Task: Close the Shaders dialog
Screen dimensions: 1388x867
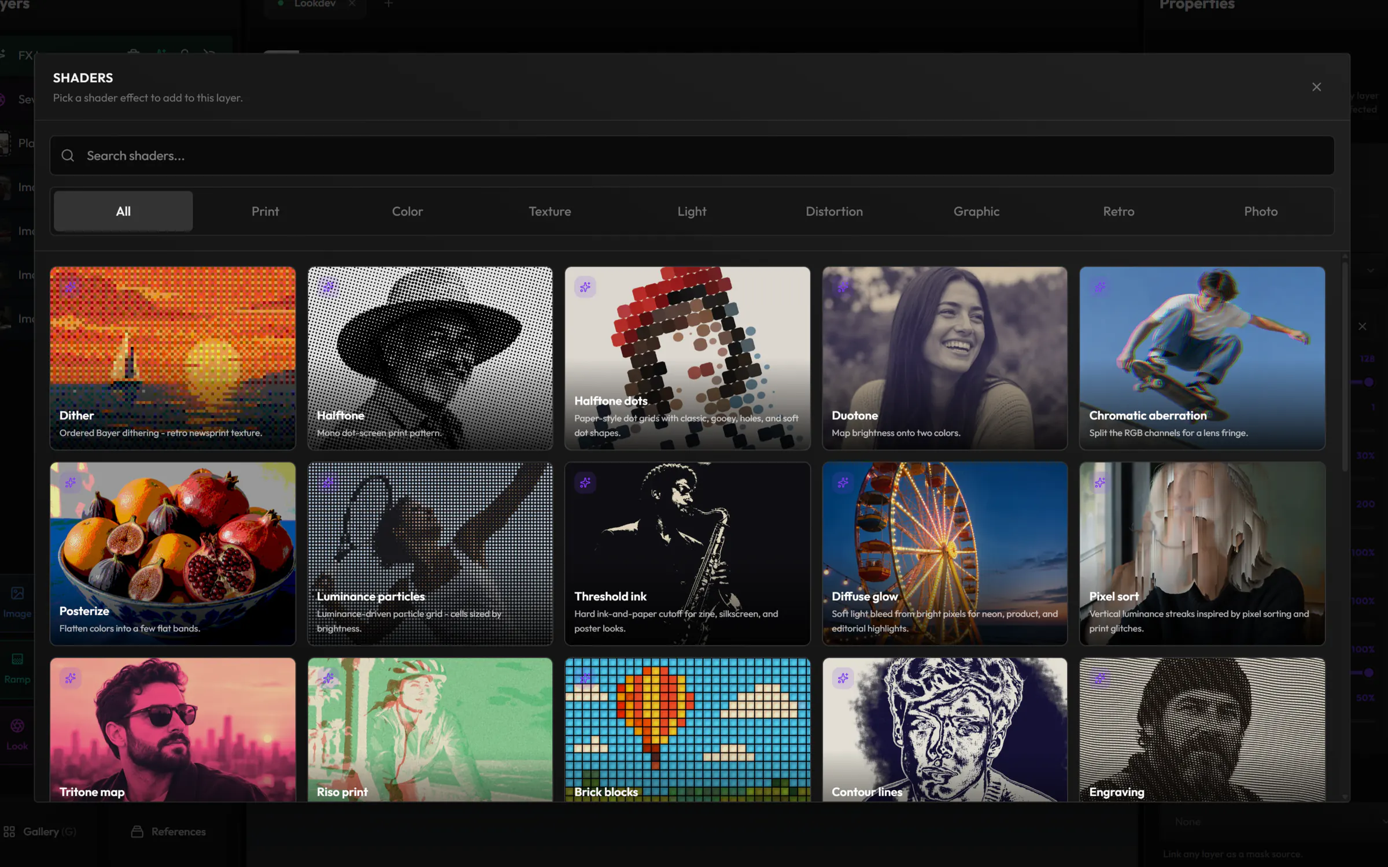Action: point(1317,87)
